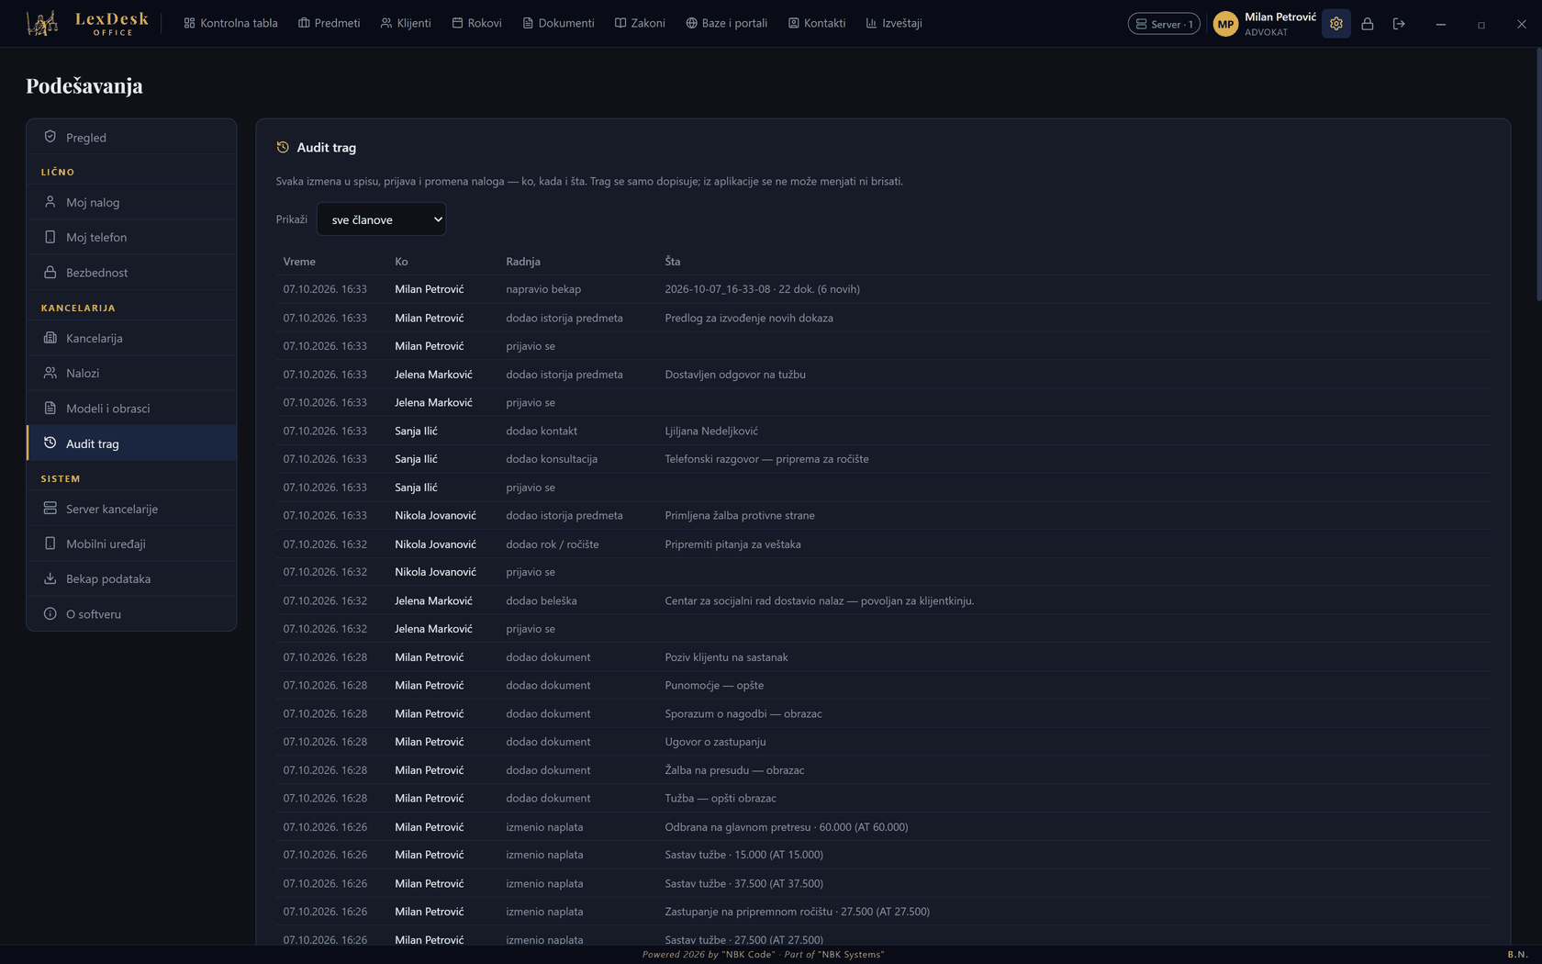The image size is (1542, 964).
Task: Click the Bekap podataka download icon
Action: coord(50,578)
